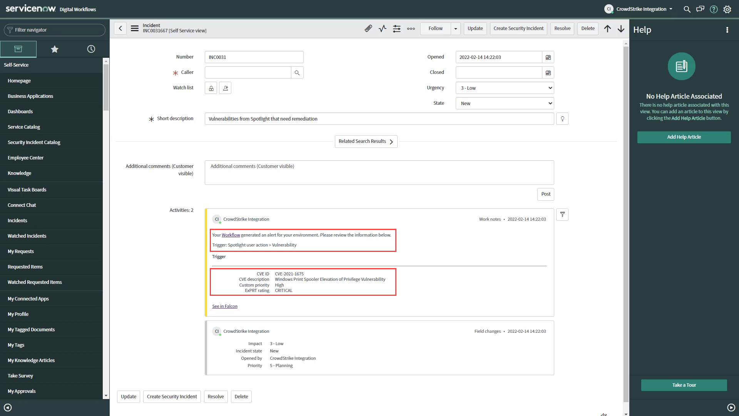Viewport: 739px width, 416px height.
Task: Open the Follow button dropdown arrow
Action: [456, 29]
